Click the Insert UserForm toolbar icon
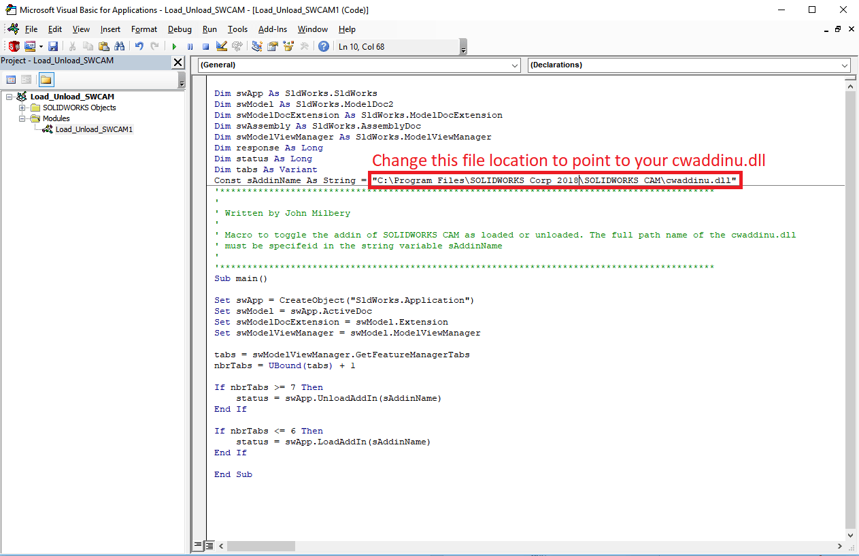Image resolution: width=859 pixels, height=556 pixels. 30,46
